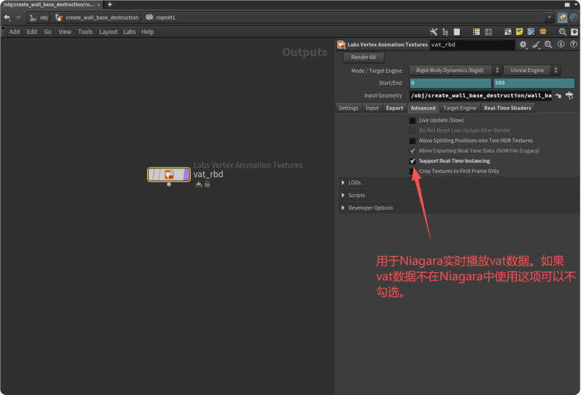Click the magnifier search icon in network toolbar
The image size is (581, 395).
click(x=562, y=32)
